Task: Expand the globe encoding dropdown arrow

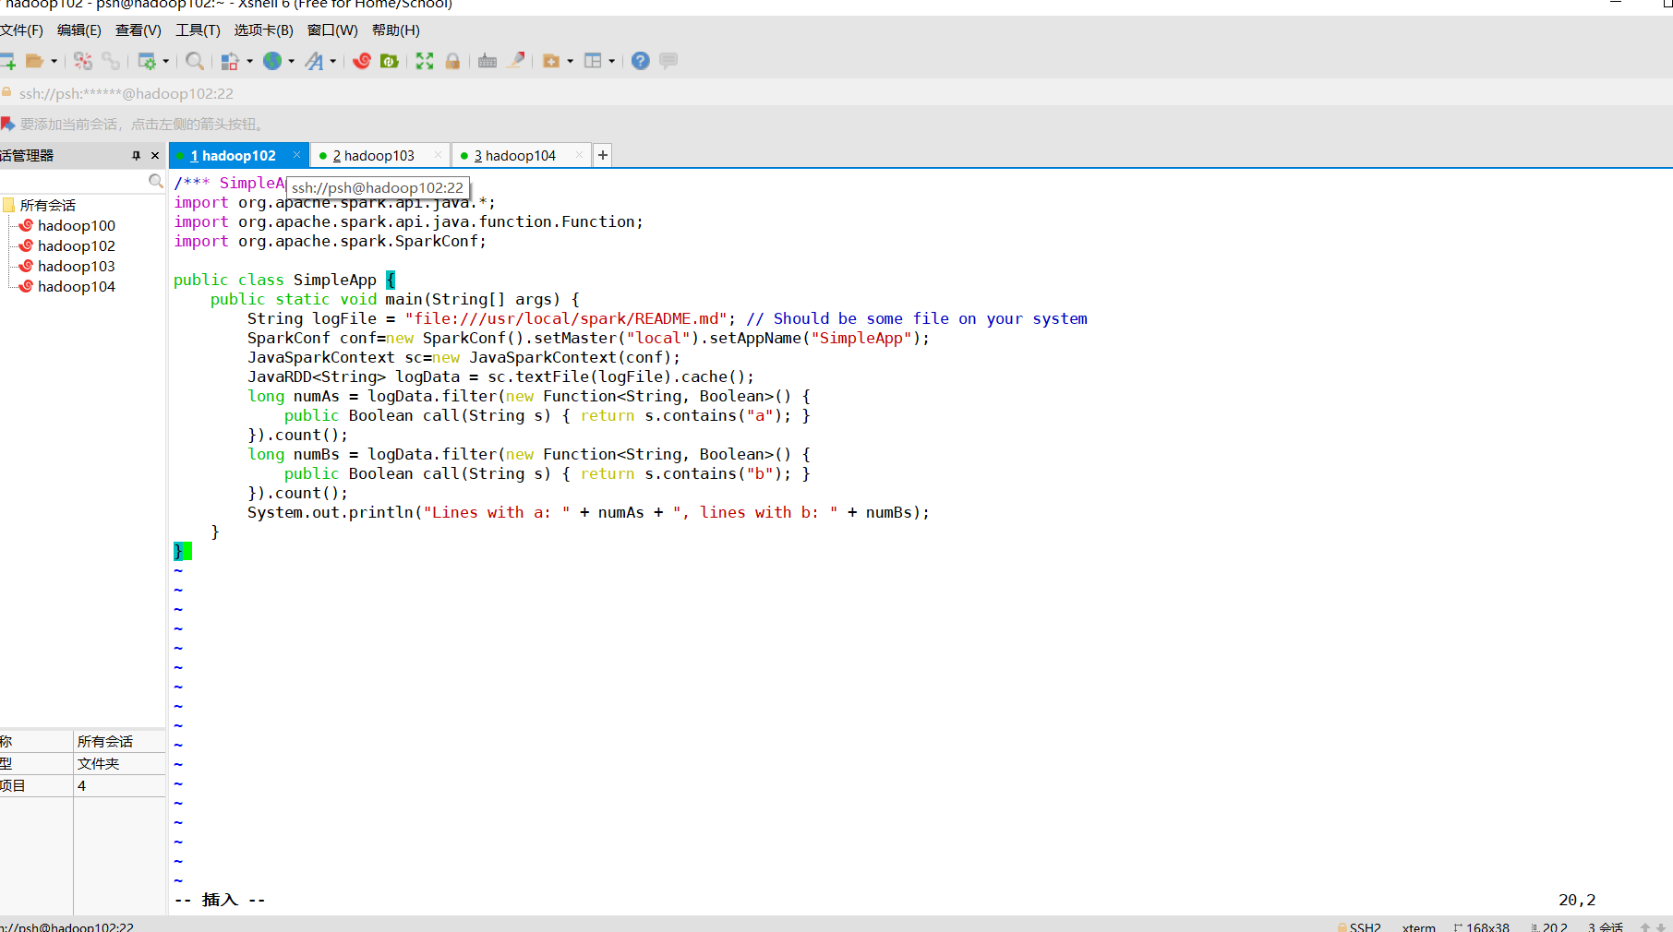Action: click(x=292, y=62)
